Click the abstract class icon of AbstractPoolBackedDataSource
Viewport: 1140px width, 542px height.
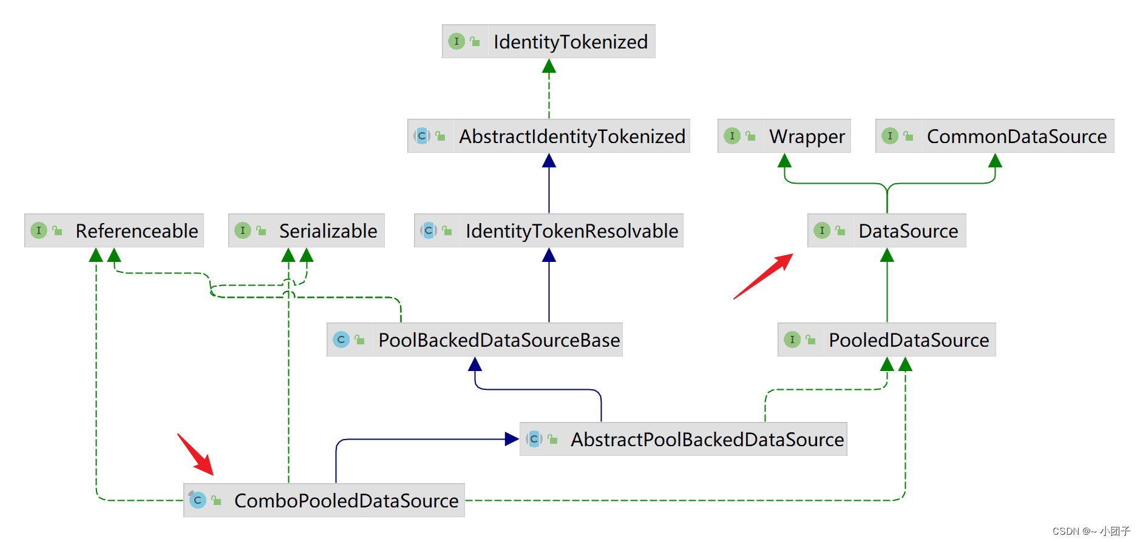[x=534, y=439]
